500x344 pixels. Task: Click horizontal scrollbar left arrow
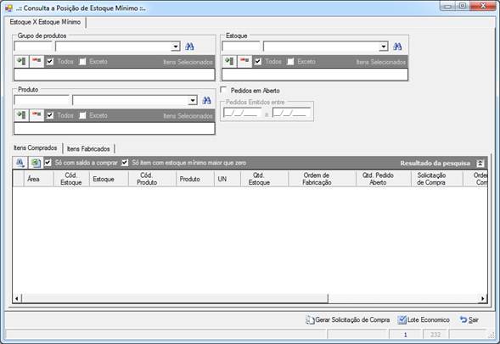pyautogui.click(x=17, y=298)
